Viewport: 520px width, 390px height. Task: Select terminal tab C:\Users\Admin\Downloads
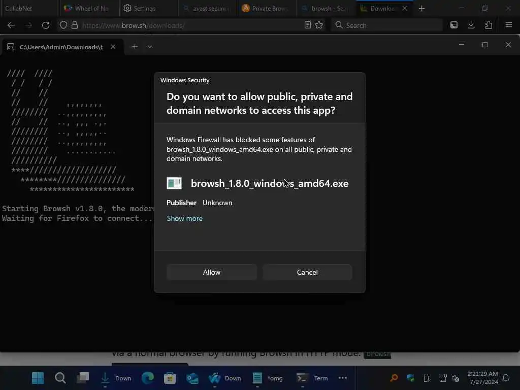click(x=61, y=47)
